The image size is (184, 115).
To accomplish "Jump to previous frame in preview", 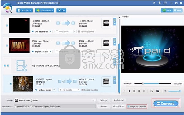I will (x=125, y=91).
